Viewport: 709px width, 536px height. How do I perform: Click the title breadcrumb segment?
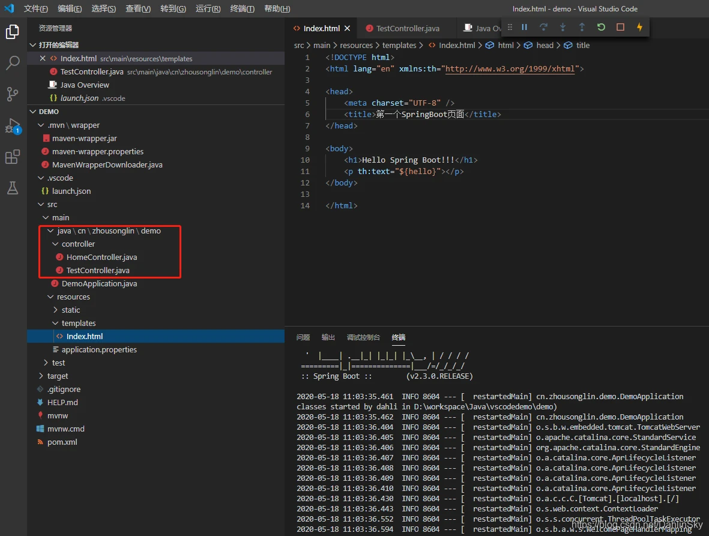583,45
